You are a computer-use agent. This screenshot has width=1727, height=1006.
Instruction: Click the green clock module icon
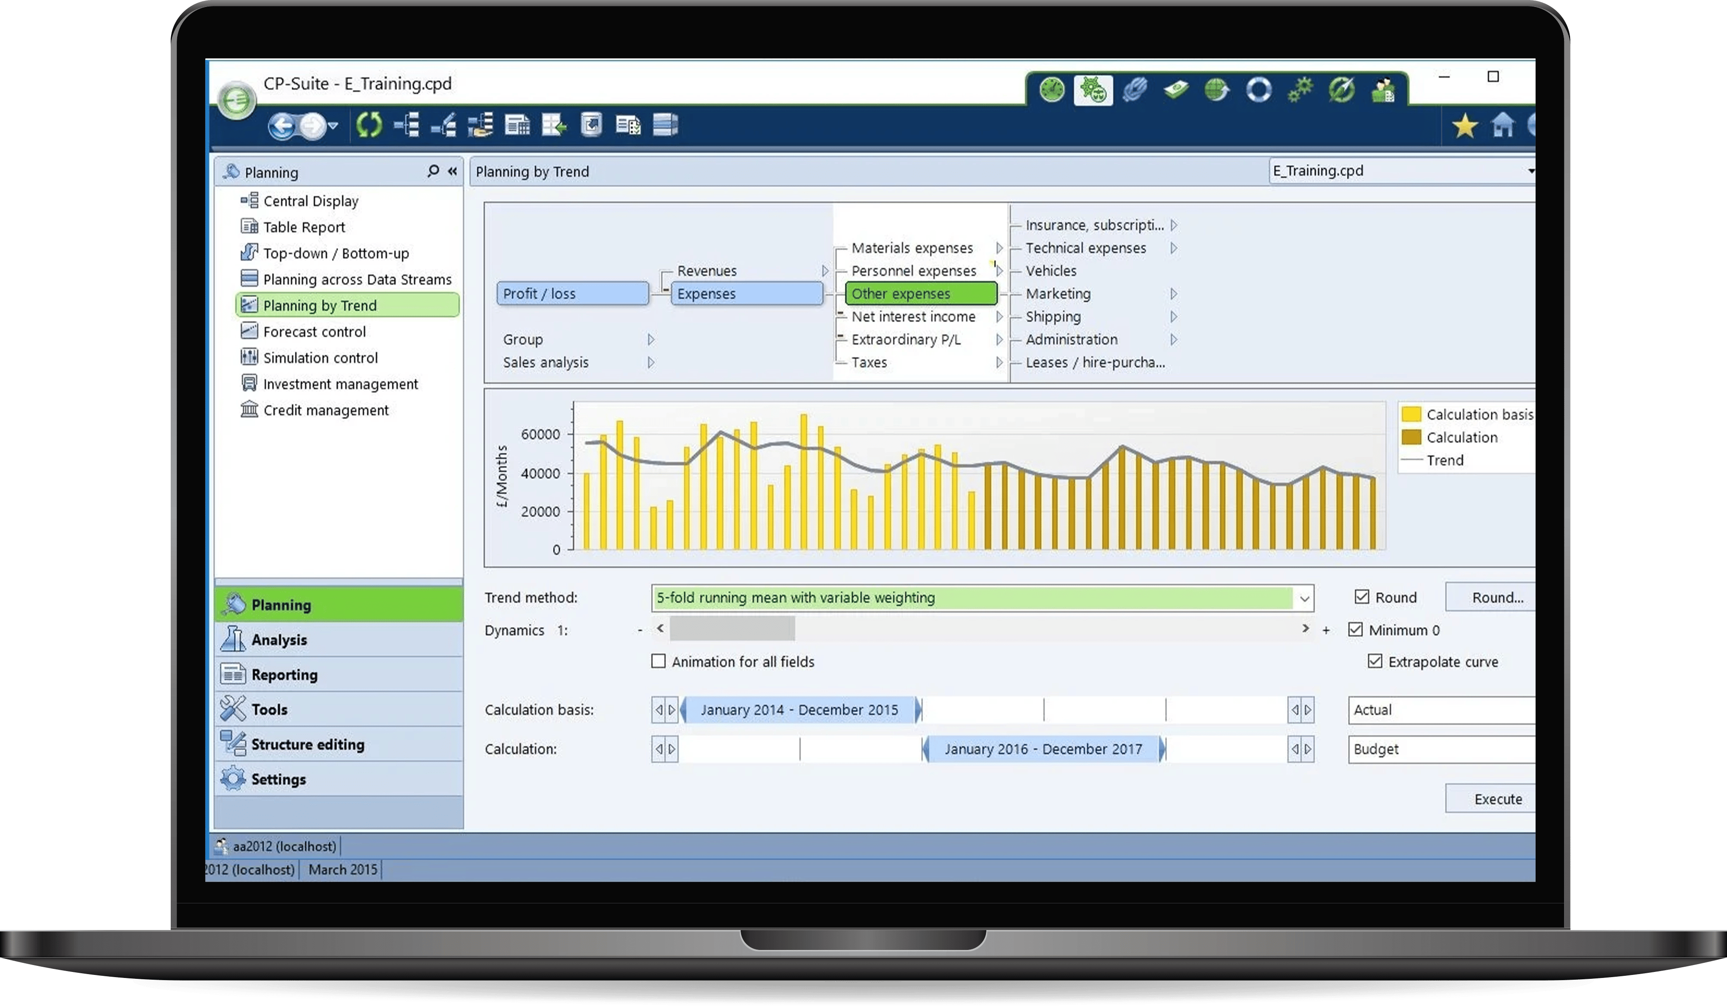coord(1052,90)
